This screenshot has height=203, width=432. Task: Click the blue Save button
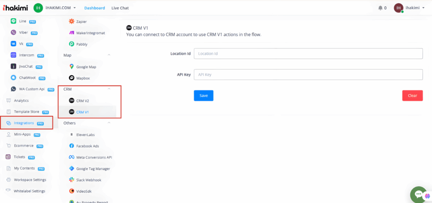[x=203, y=96]
